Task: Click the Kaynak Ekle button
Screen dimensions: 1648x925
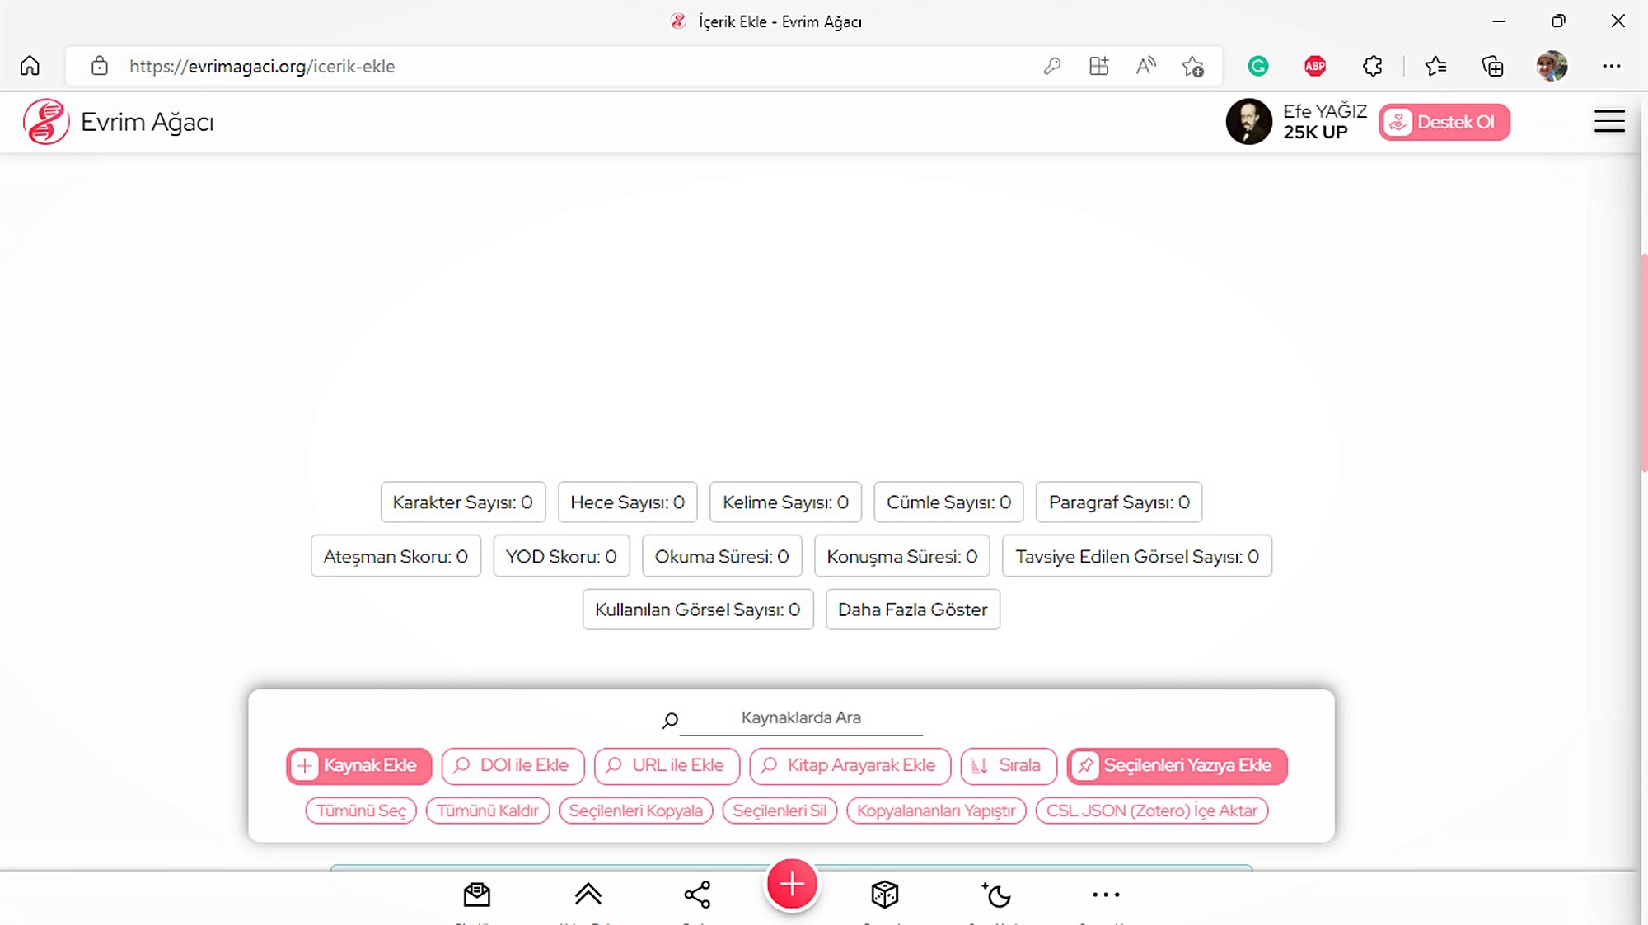Action: click(358, 765)
